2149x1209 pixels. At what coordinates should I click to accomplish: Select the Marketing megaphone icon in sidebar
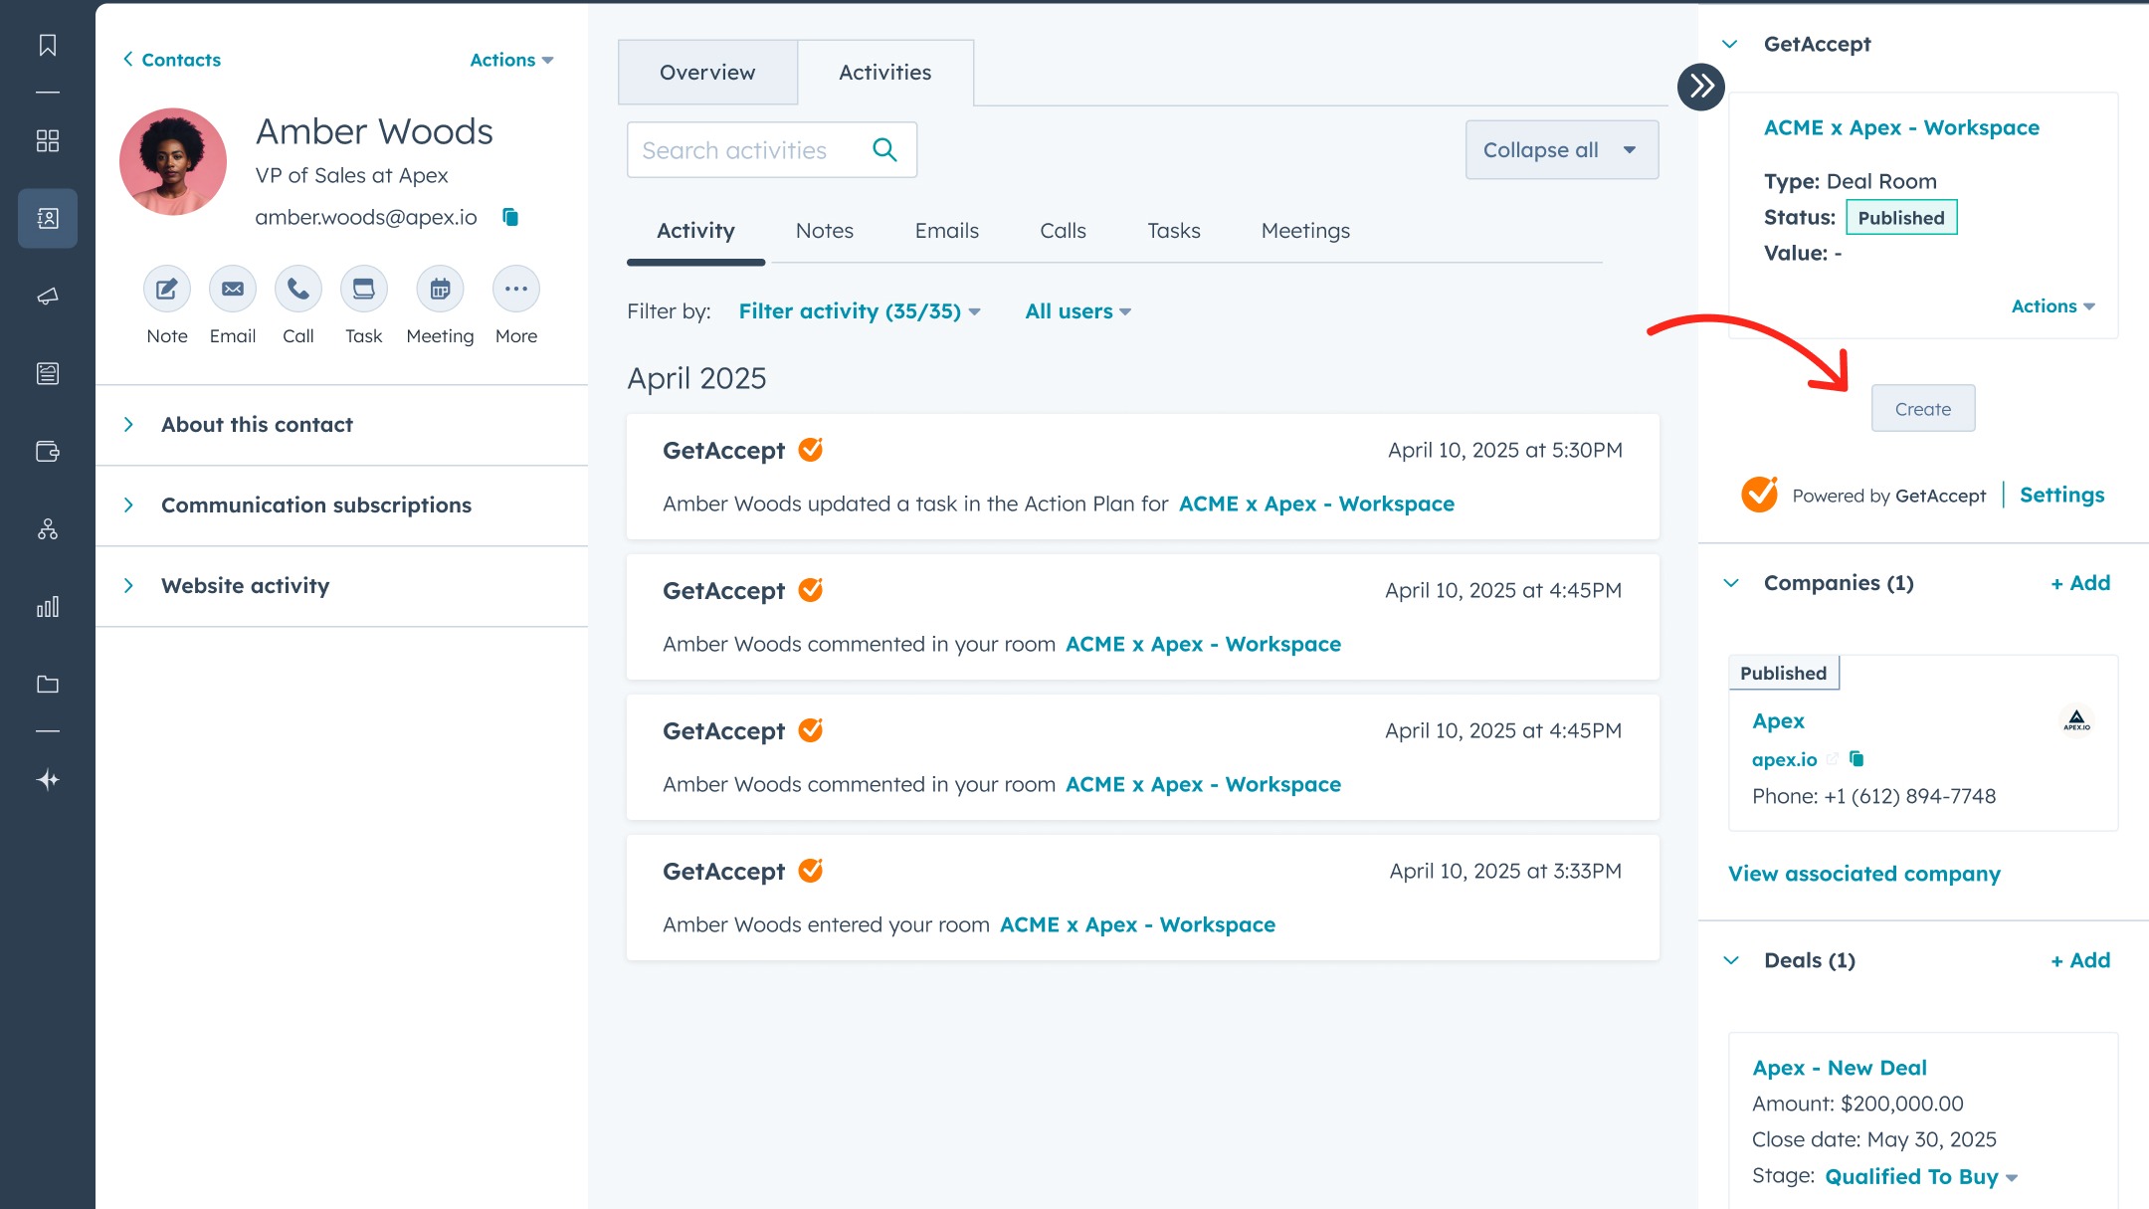click(x=47, y=296)
